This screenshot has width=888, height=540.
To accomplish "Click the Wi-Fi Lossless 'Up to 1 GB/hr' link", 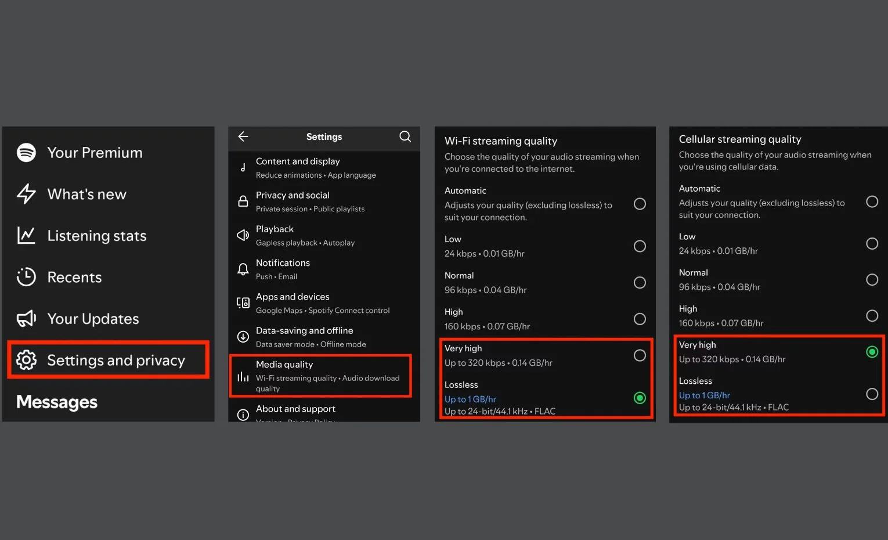I will pyautogui.click(x=470, y=399).
